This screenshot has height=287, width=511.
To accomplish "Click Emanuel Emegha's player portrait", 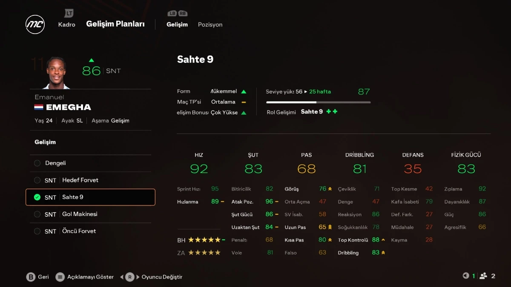I will pyautogui.click(x=57, y=73).
